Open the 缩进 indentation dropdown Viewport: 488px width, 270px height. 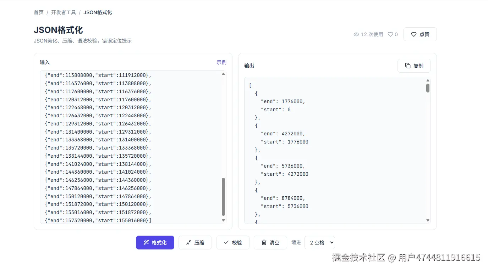319,243
